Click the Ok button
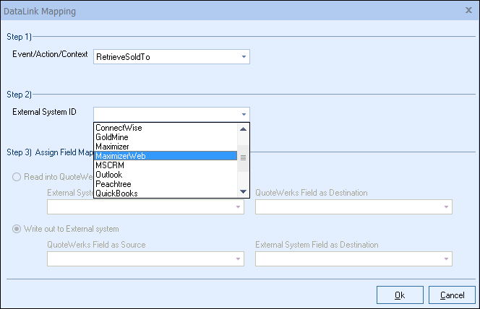The height and width of the screenshot is (309, 480). [400, 295]
